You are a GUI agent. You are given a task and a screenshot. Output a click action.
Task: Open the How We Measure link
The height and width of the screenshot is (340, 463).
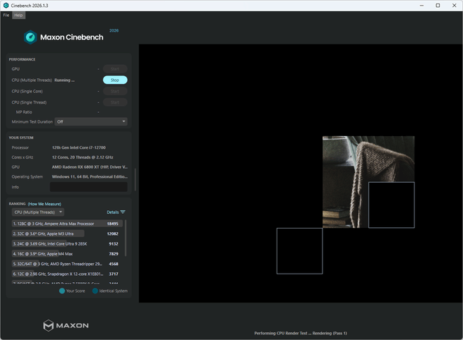pos(44,204)
